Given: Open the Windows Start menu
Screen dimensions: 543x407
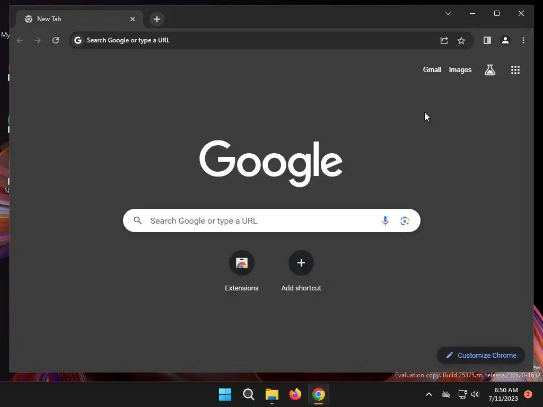Looking at the screenshot, I should pyautogui.click(x=225, y=394).
